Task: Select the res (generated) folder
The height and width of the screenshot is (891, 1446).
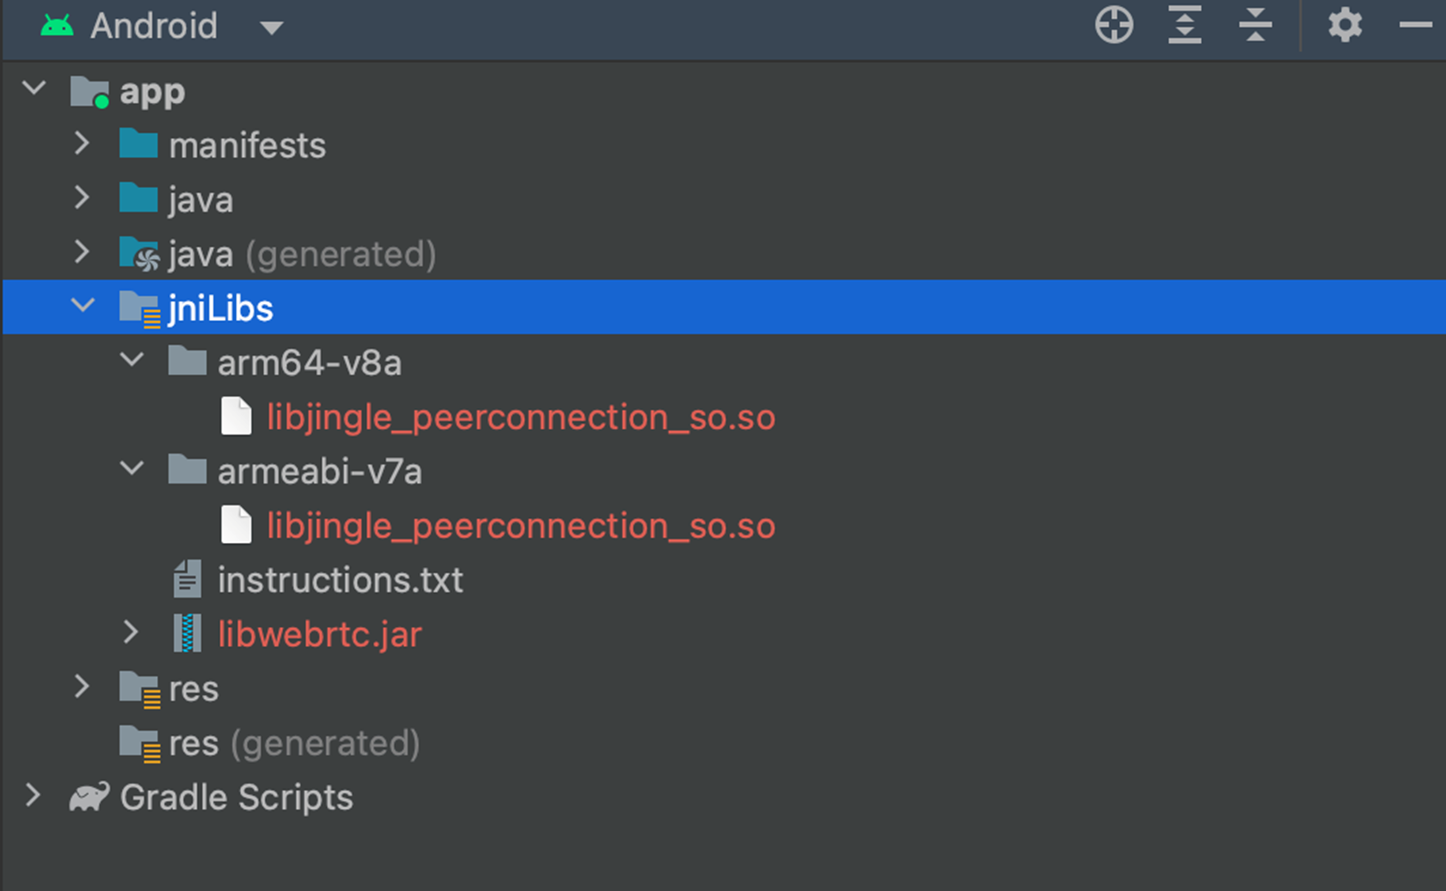Action: pyautogui.click(x=293, y=743)
